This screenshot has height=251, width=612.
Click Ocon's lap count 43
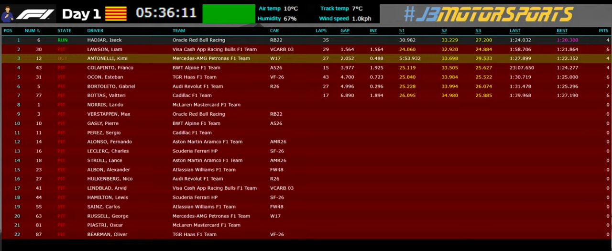click(x=326, y=77)
